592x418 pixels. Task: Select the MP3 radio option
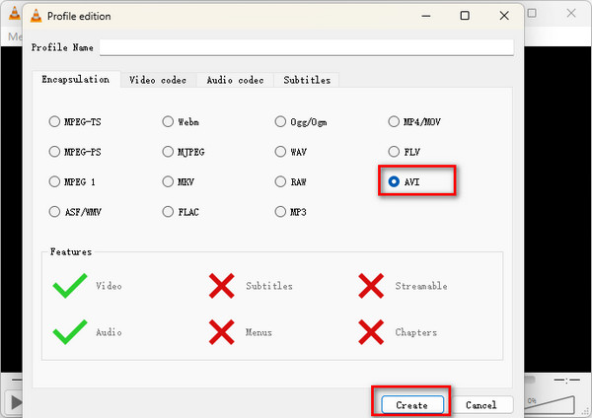(281, 212)
